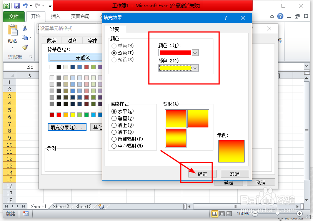
Task: Click the Save icon in quick access toolbar
Action: pos(17,6)
